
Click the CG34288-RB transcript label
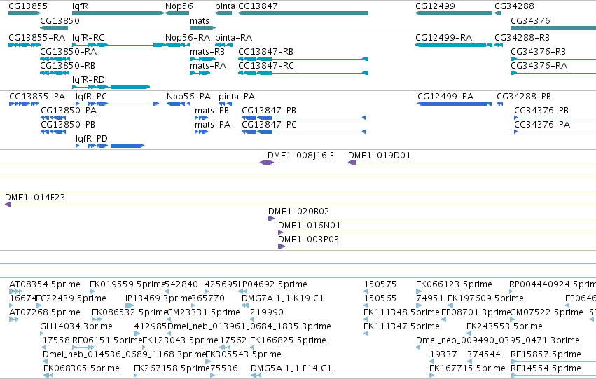click(522, 38)
